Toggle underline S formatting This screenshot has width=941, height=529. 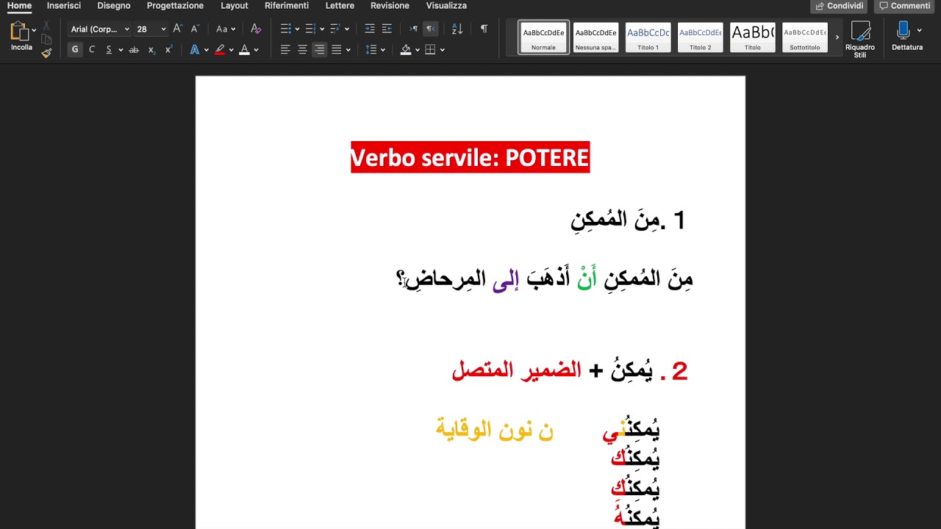coord(109,50)
